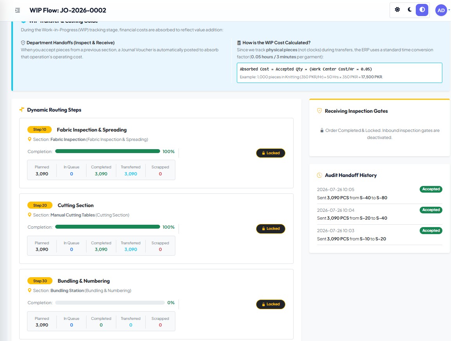The image size is (451, 341).
Task: Click the shield icon beside Department Handoffs
Action: click(23, 43)
